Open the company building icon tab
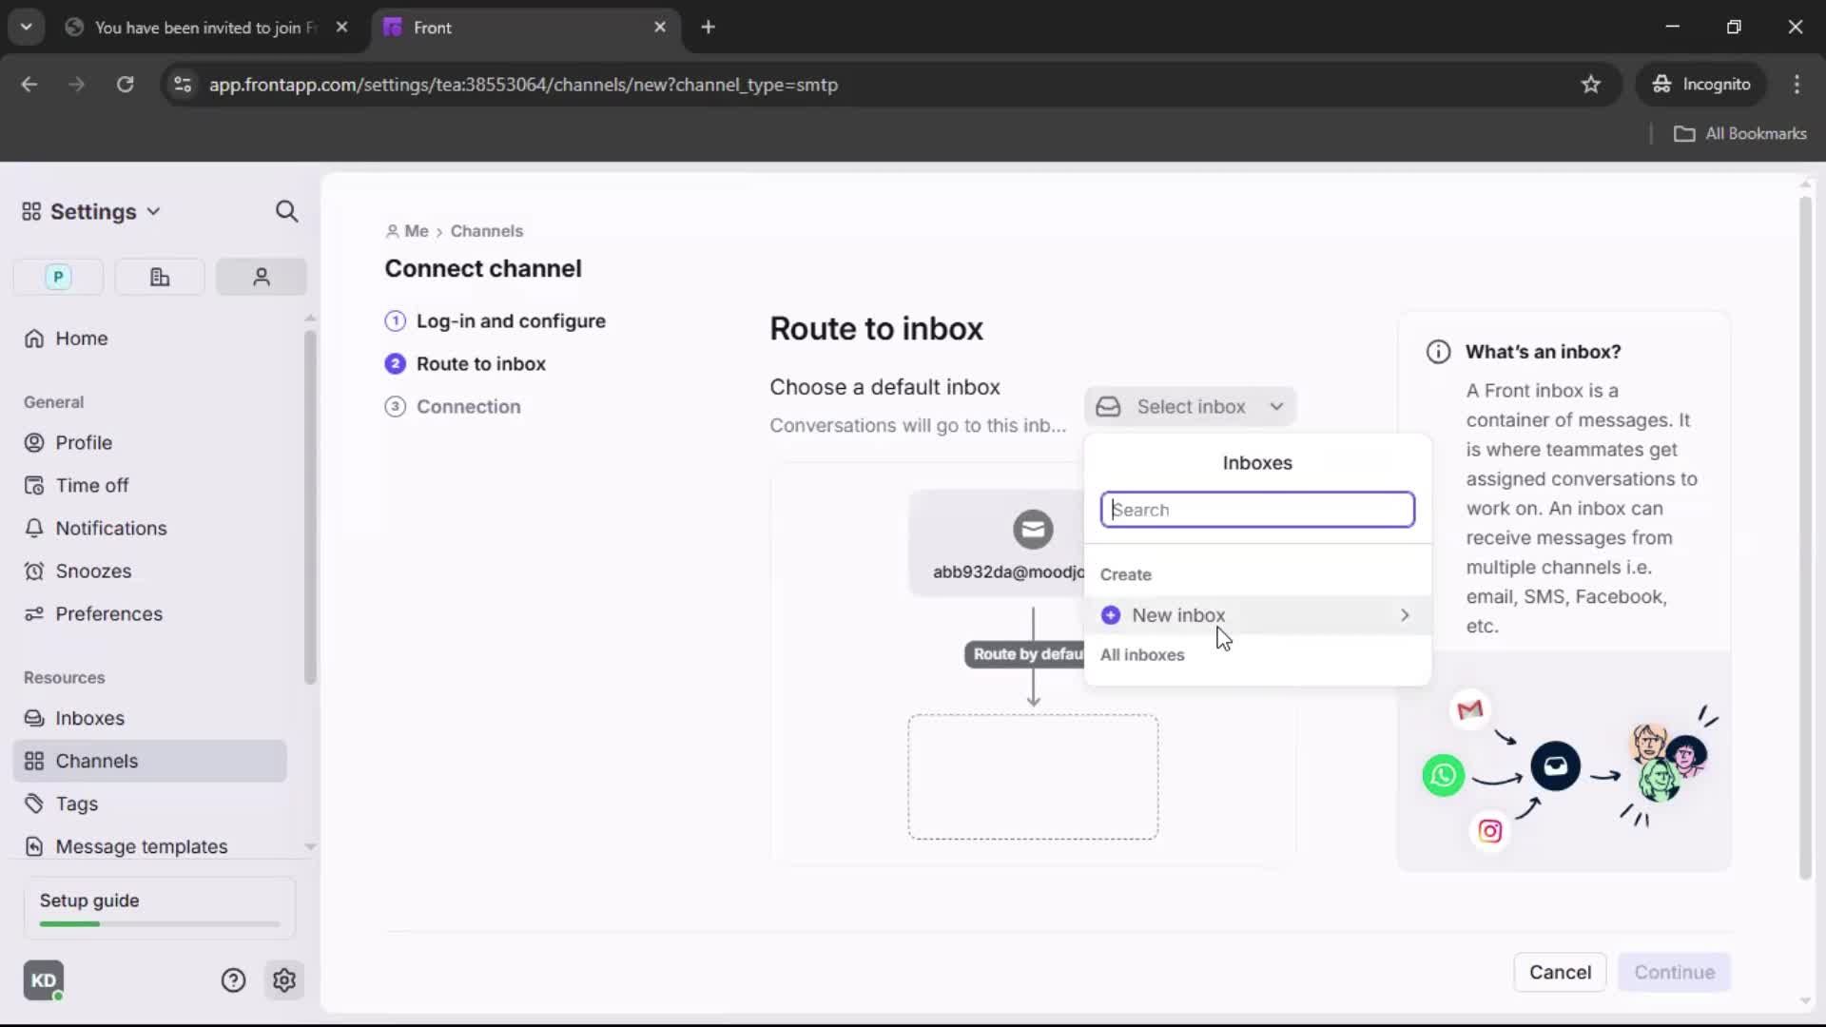This screenshot has width=1826, height=1027. 160,277
